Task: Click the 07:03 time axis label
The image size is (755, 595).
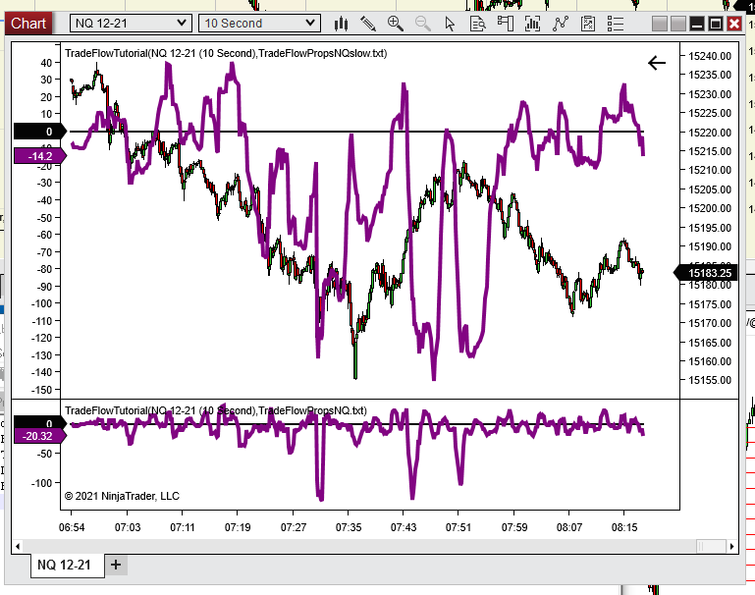Action: (128, 527)
